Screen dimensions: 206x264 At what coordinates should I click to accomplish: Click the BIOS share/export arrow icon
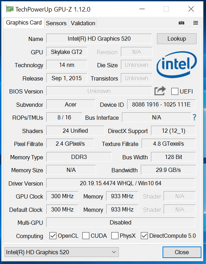tap(160, 91)
